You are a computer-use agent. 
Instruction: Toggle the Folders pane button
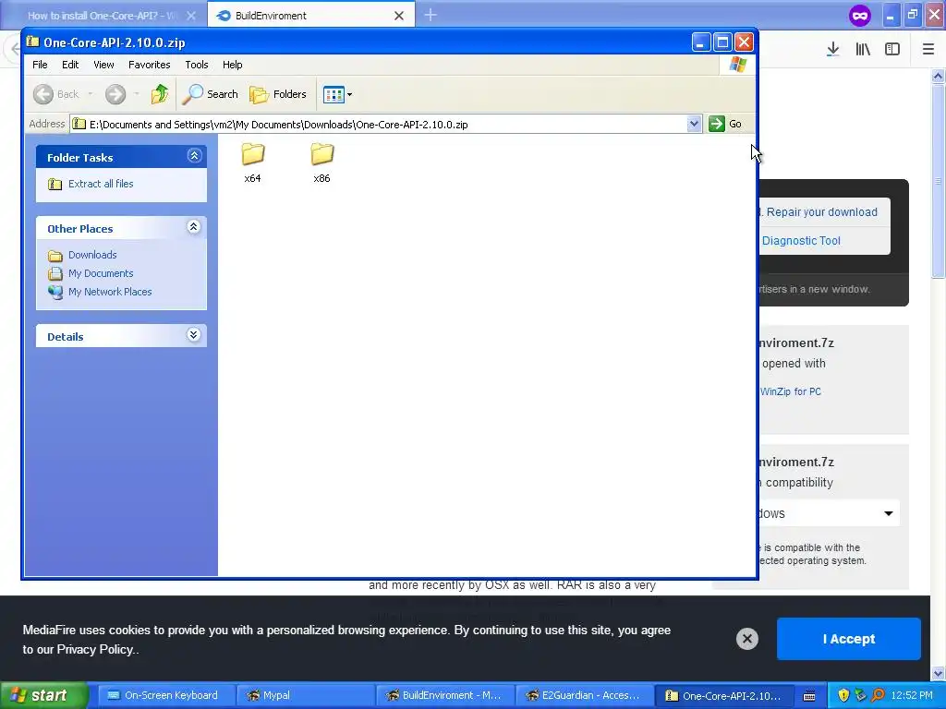[x=278, y=94]
